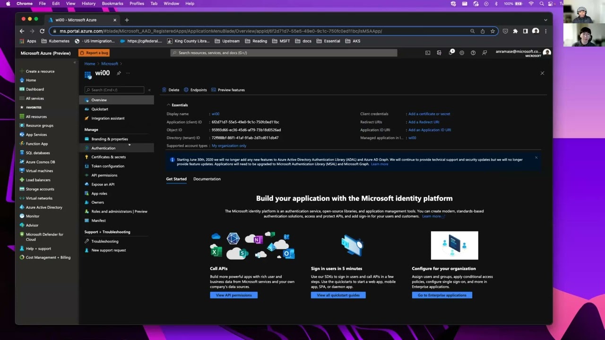Open App Services from favorites
The height and width of the screenshot is (340, 605).
point(36,135)
